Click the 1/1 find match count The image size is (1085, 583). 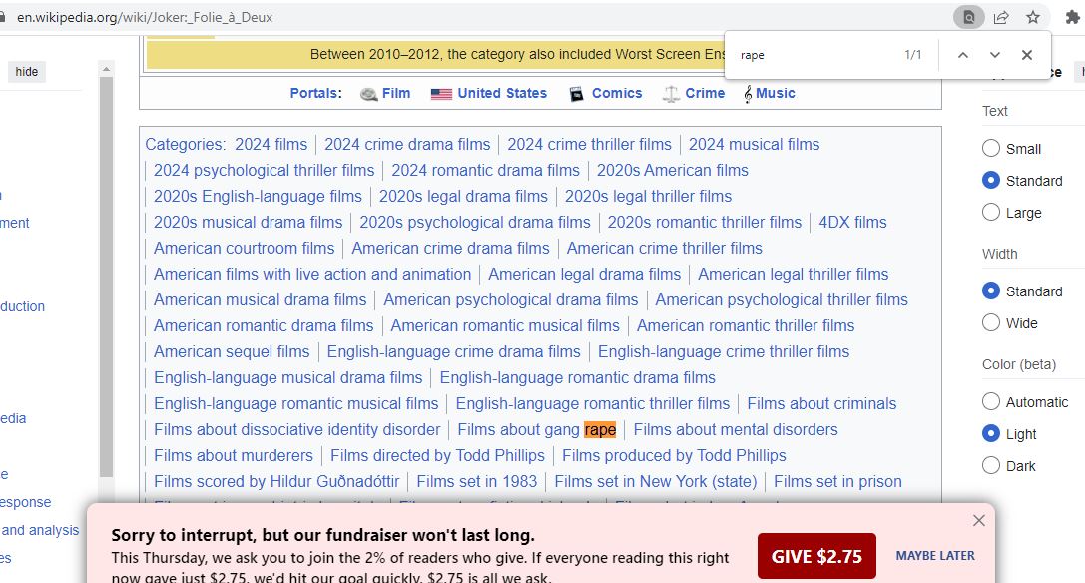912,55
